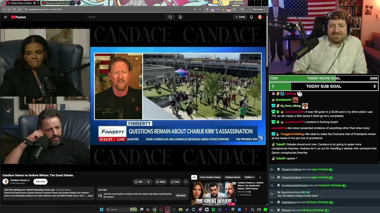Open Candace Owens channel name link
The image size is (380, 213).
click(x=19, y=180)
